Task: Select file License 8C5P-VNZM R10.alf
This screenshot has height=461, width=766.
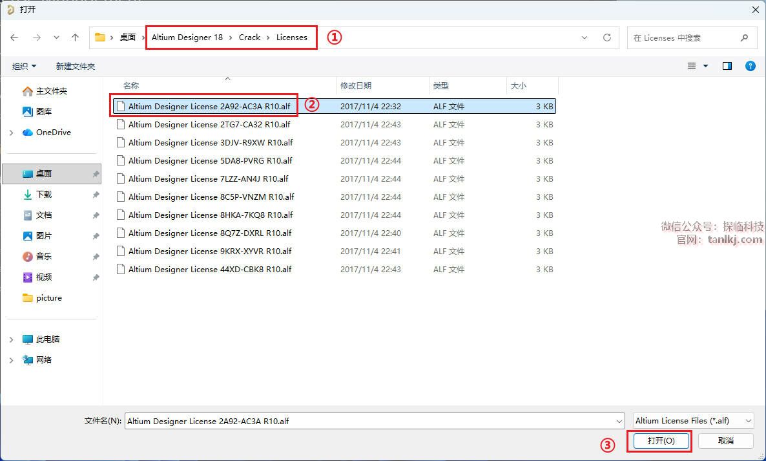Action: click(x=334, y=197)
